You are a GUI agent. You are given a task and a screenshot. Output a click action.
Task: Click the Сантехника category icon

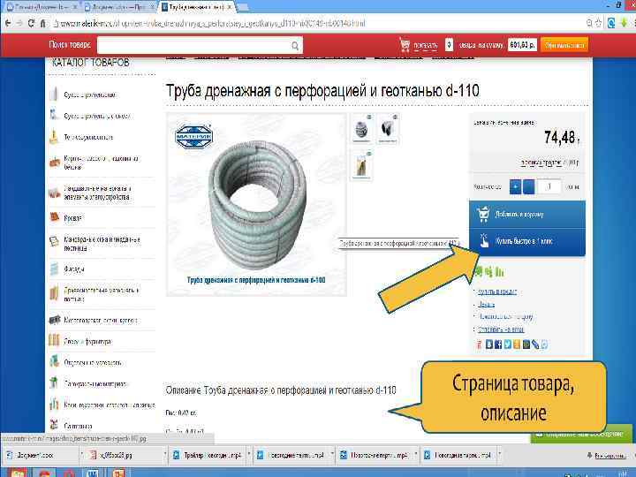tap(54, 425)
